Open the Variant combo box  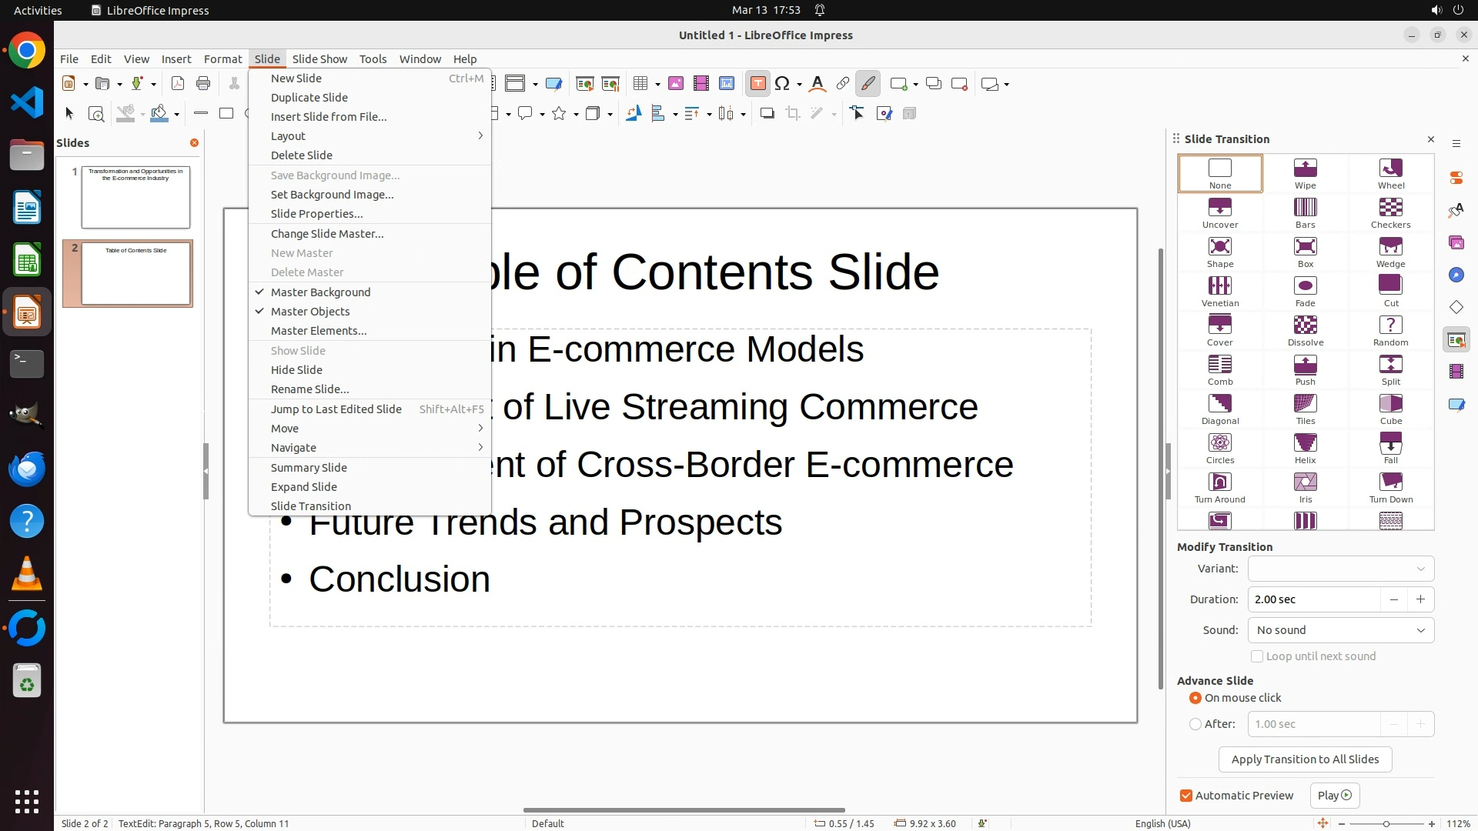pos(1340,569)
